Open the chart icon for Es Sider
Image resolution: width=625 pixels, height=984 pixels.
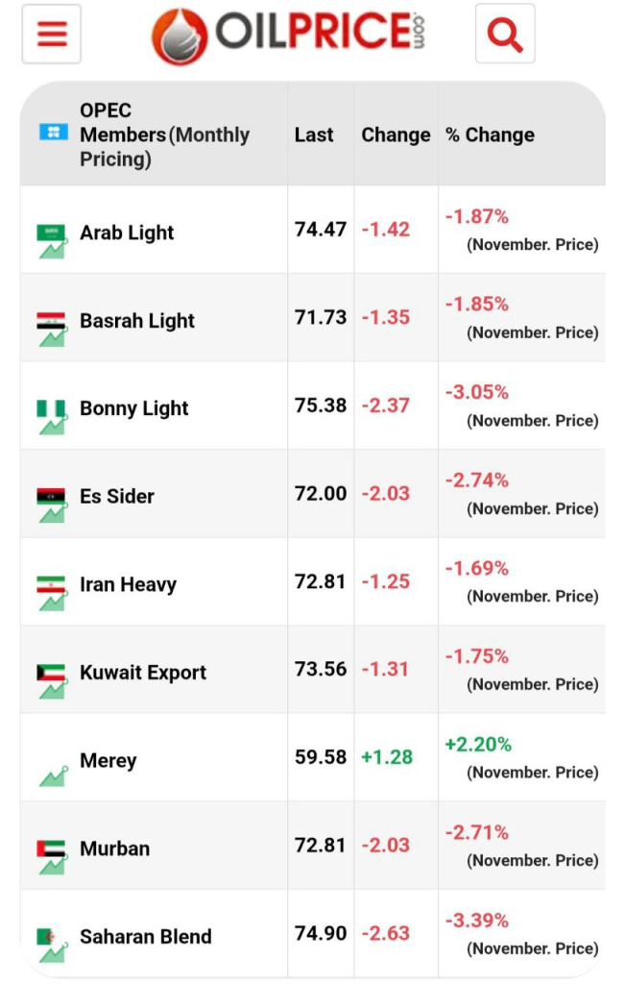click(x=53, y=514)
